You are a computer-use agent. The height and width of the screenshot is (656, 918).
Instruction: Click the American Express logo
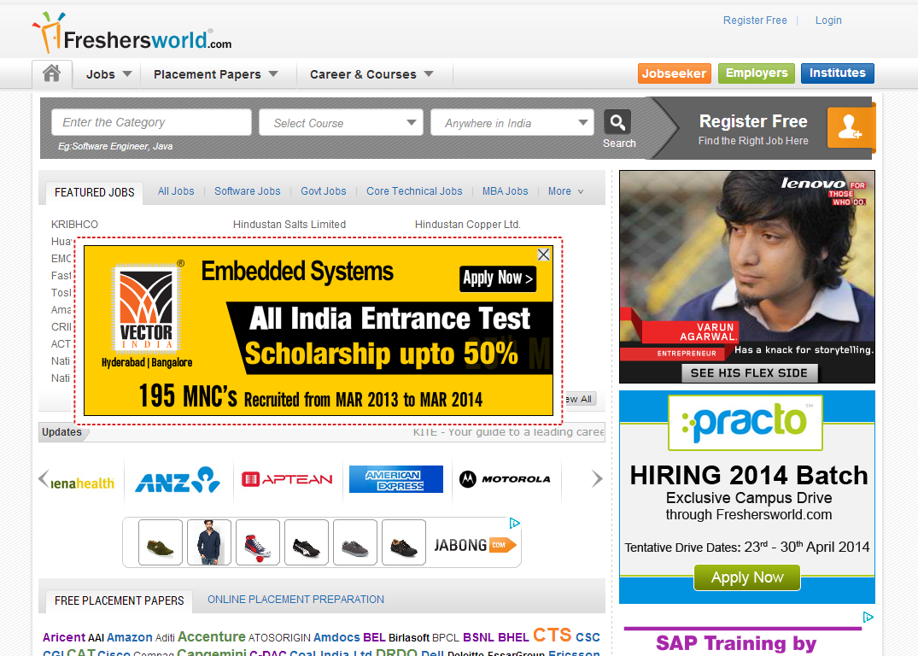(395, 479)
